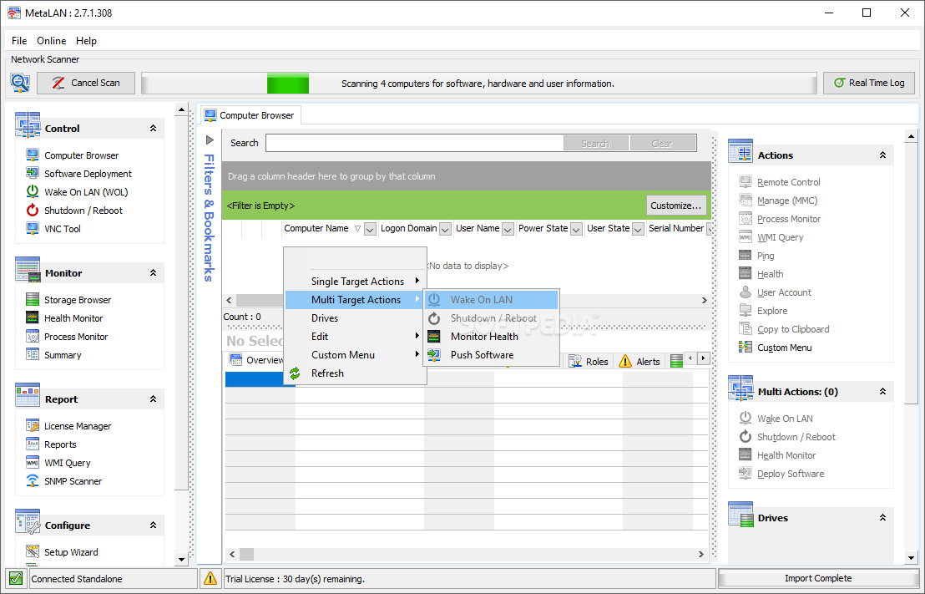Open Power State column filter dropdown

pyautogui.click(x=576, y=229)
